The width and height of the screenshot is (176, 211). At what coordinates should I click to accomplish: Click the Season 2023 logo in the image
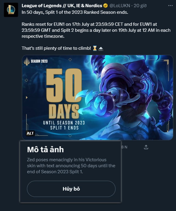tap(36, 61)
